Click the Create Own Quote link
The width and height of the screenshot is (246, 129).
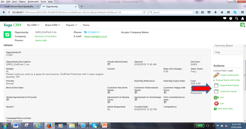click(x=228, y=91)
